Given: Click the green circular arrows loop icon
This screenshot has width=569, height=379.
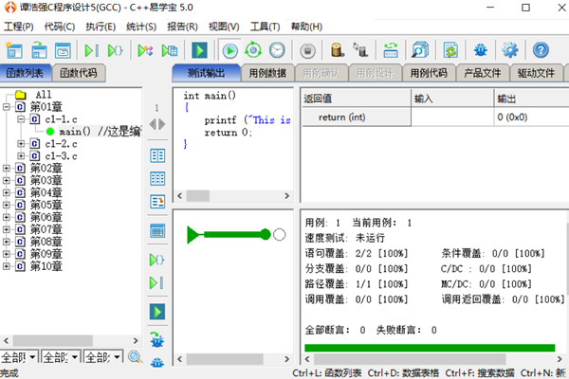Looking at the screenshot, I should 253,50.
